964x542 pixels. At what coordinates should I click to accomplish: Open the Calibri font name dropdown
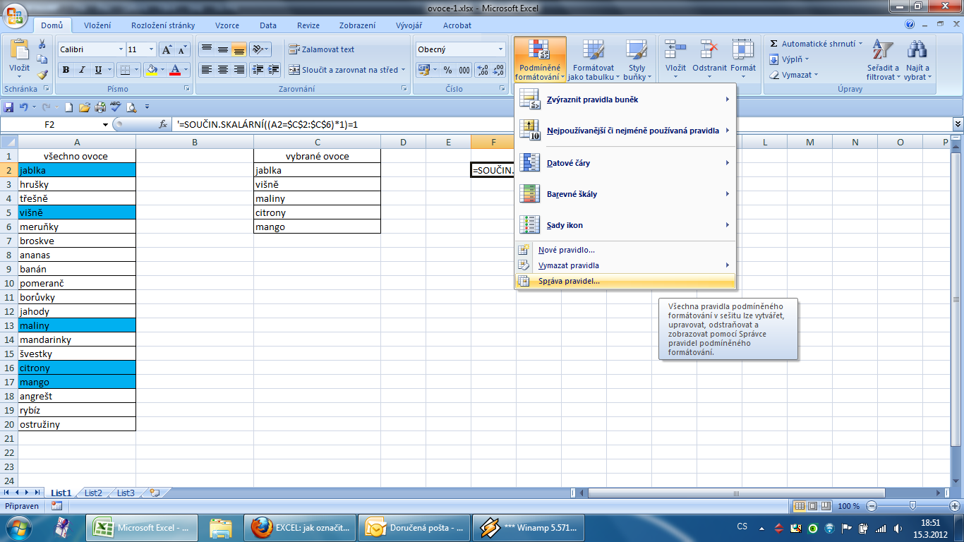tap(120, 49)
